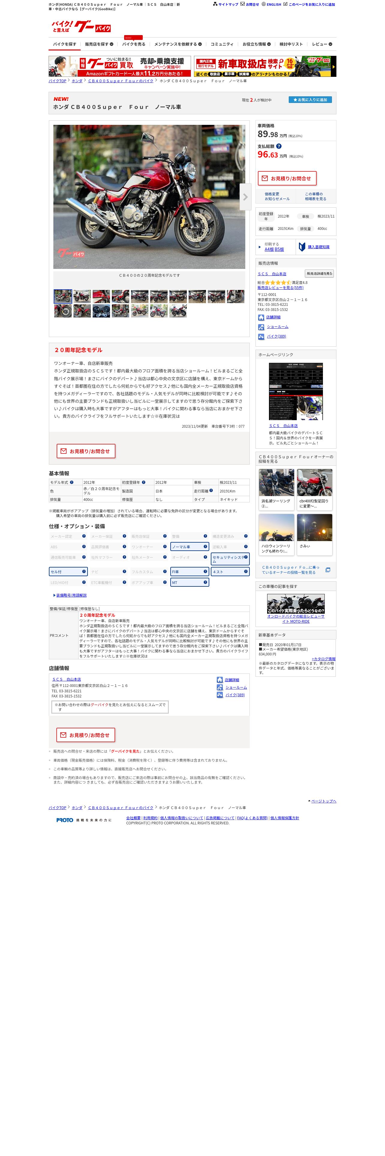This screenshot has height=1156, width=385.
Task: Open この車種の相場表を見る link
Action: point(315,196)
